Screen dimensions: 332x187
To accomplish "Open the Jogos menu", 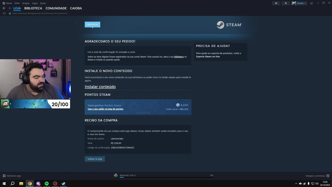I will 35,3.
